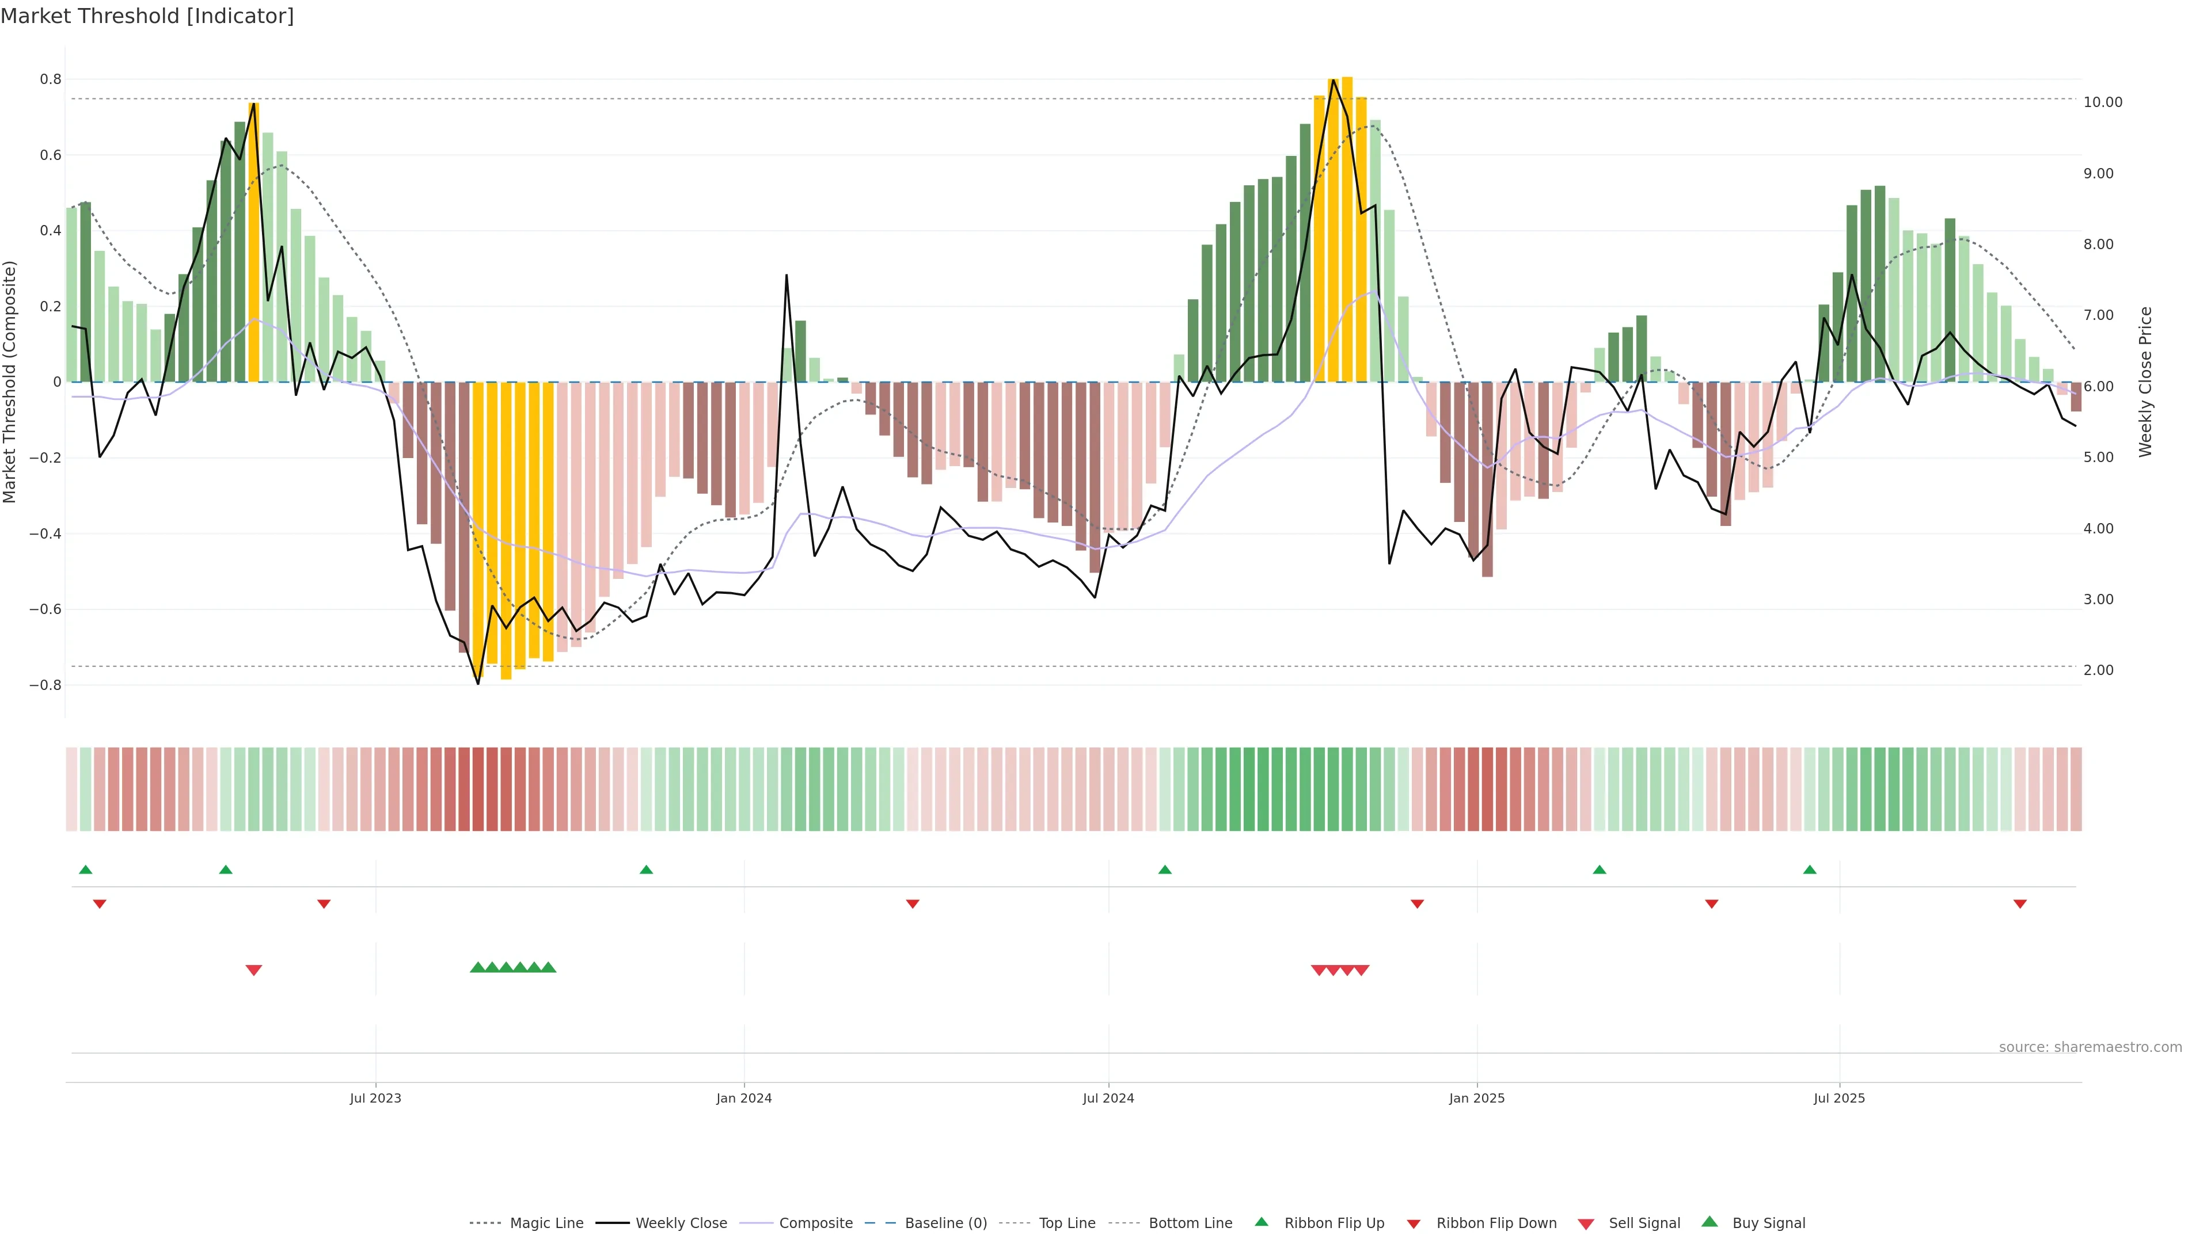The width and height of the screenshot is (2211, 1243).
Task: Toggle the Bottom Line legend item
Action: click(1190, 1223)
